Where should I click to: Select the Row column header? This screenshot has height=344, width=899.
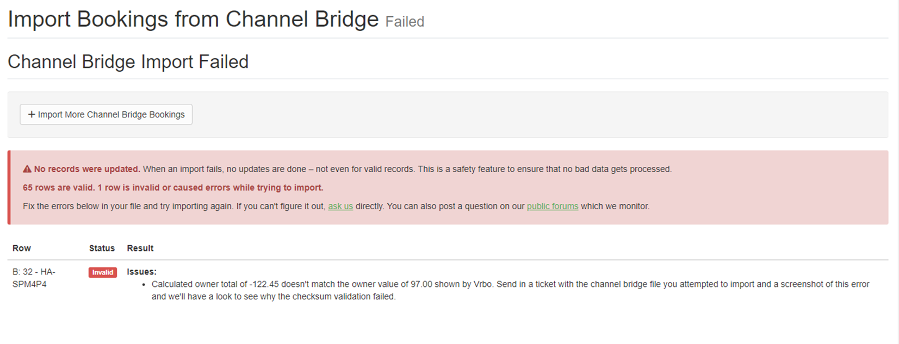22,248
